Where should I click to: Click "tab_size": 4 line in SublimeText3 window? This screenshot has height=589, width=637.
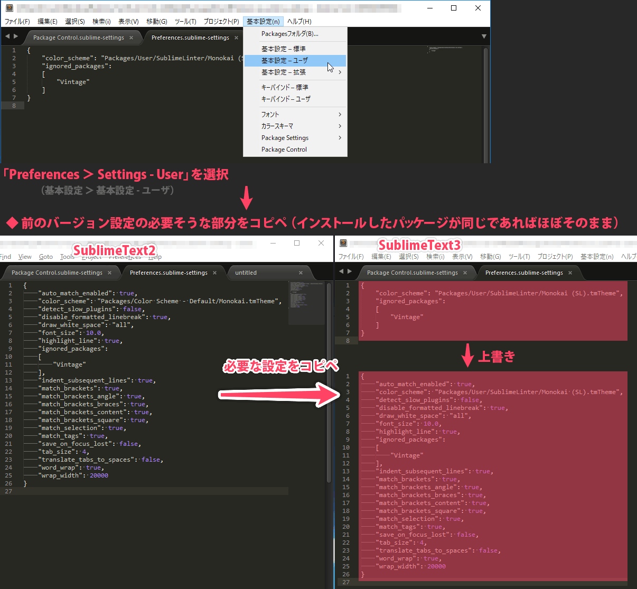[x=400, y=543]
